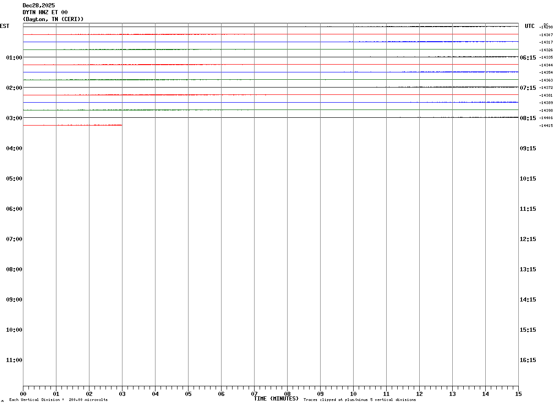Select the '09:00' EST time label
The width and height of the screenshot is (555, 406).
(x=14, y=299)
